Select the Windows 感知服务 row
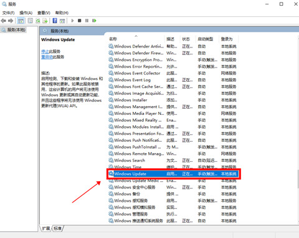The width and height of the screenshot is (299, 238). (173, 201)
